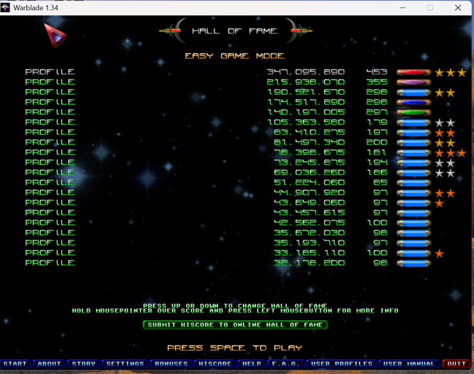This screenshot has height=374, width=474.
Task: Click purple rank badge on 215.938.070 row
Action: point(414,82)
